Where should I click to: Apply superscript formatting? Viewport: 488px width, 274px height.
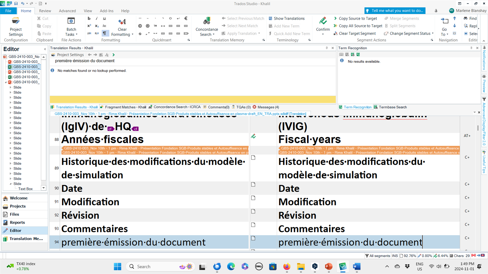89,26
